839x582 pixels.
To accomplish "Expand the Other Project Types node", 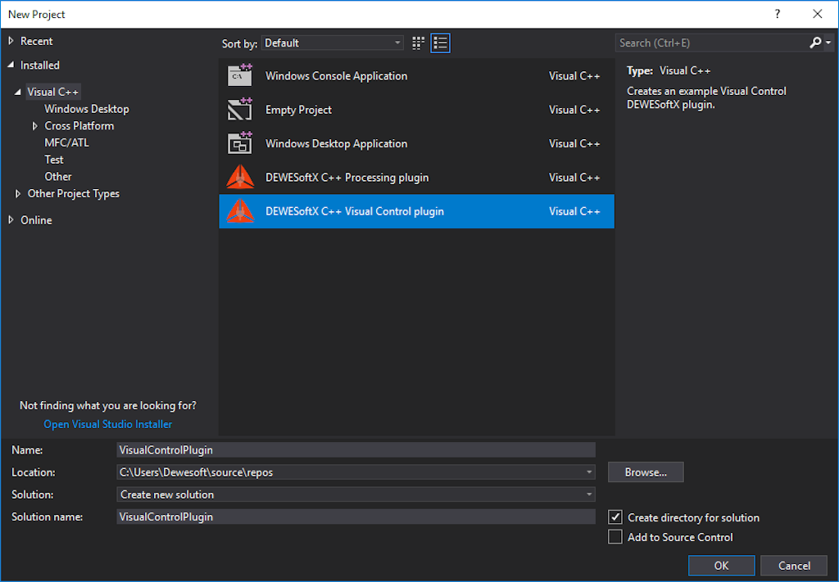I will pyautogui.click(x=18, y=193).
